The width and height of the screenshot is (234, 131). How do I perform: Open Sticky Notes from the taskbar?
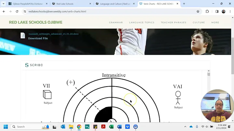(x=95, y=127)
